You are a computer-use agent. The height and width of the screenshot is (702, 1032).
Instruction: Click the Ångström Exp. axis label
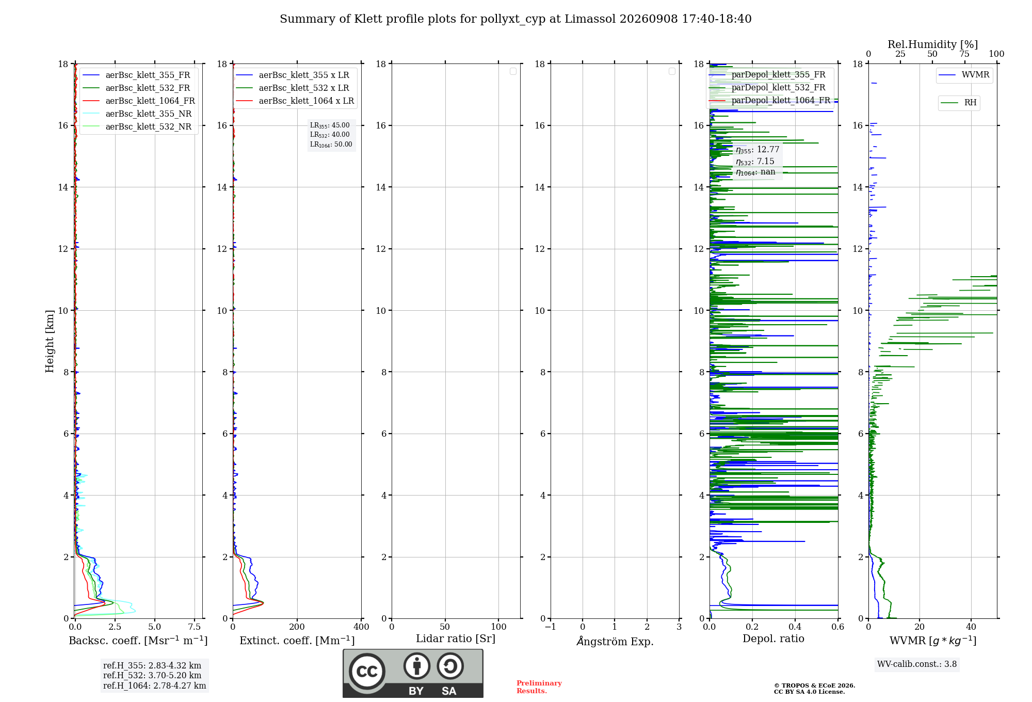pyautogui.click(x=615, y=641)
